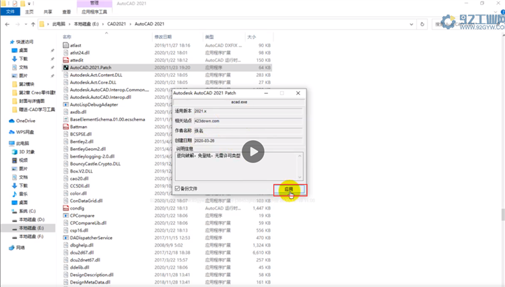Click the 3D 对象 icon in sidebar
Image resolution: width=505 pixels, height=287 pixels.
point(15,152)
